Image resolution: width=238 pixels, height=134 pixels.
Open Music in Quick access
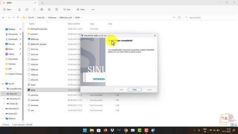[x=11, y=49]
